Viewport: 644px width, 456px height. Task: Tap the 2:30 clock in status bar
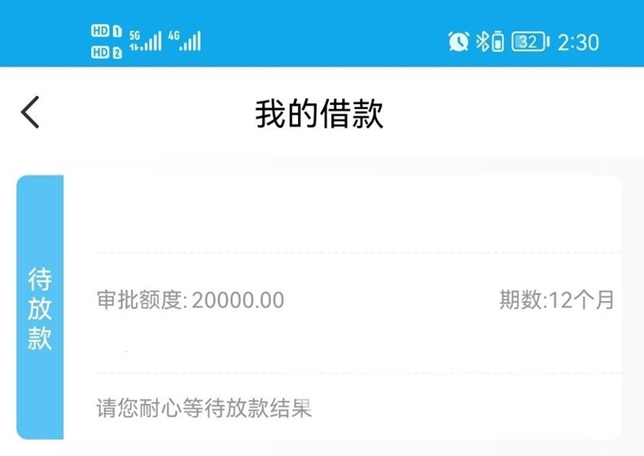point(578,42)
